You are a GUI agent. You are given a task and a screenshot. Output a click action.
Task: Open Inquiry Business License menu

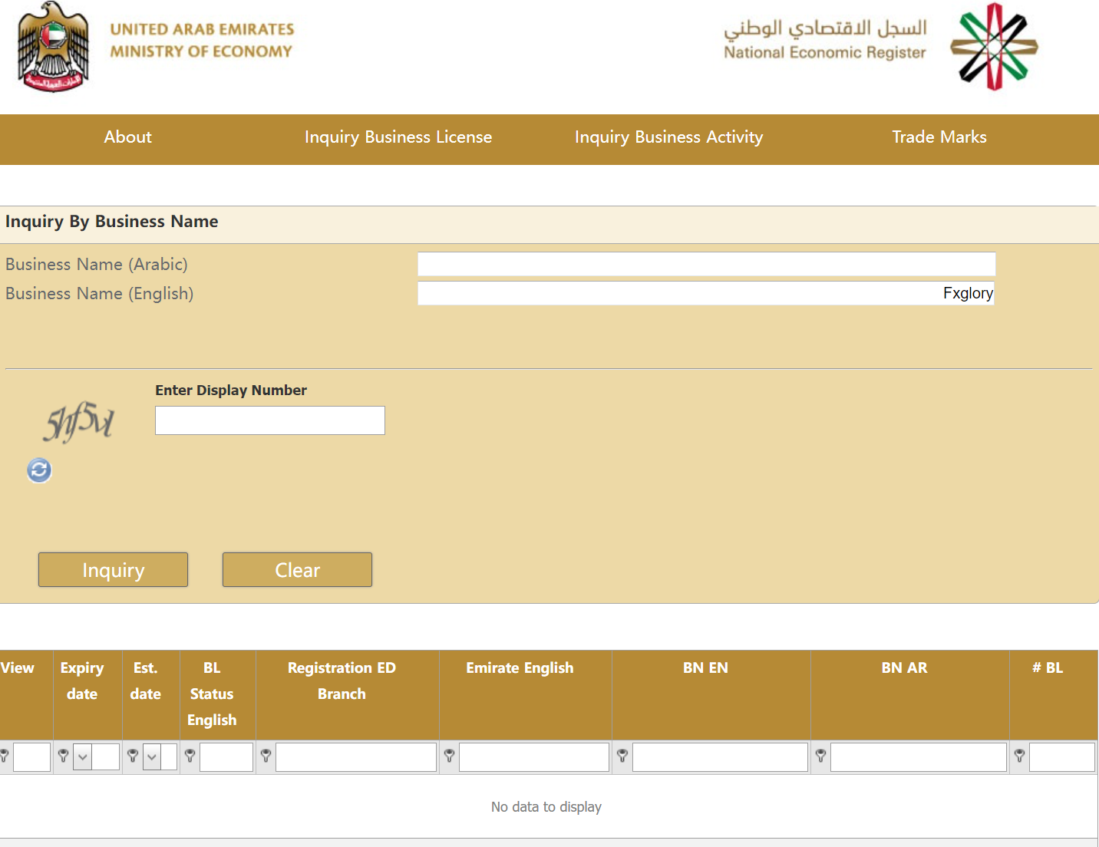point(398,137)
